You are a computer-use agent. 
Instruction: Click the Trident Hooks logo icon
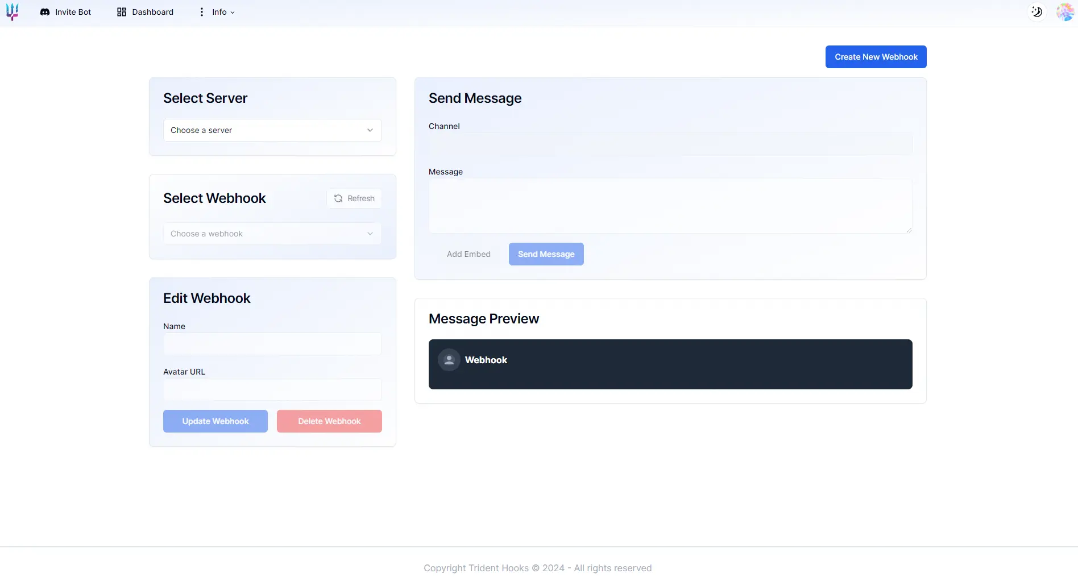tap(13, 12)
